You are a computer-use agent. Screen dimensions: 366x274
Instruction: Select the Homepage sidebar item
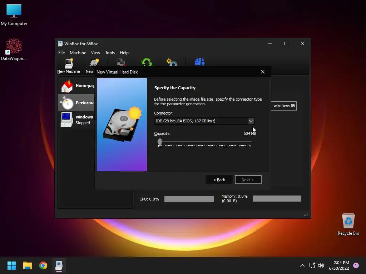click(76, 86)
